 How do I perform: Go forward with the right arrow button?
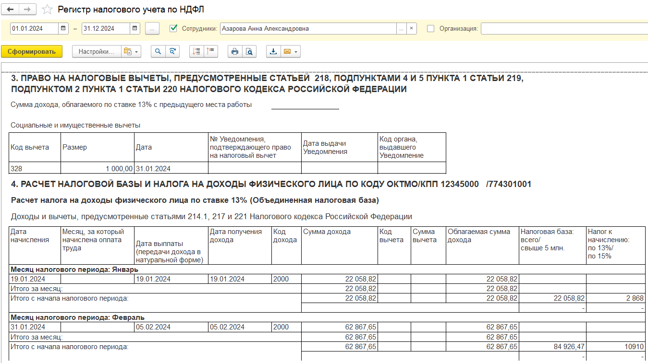28,10
